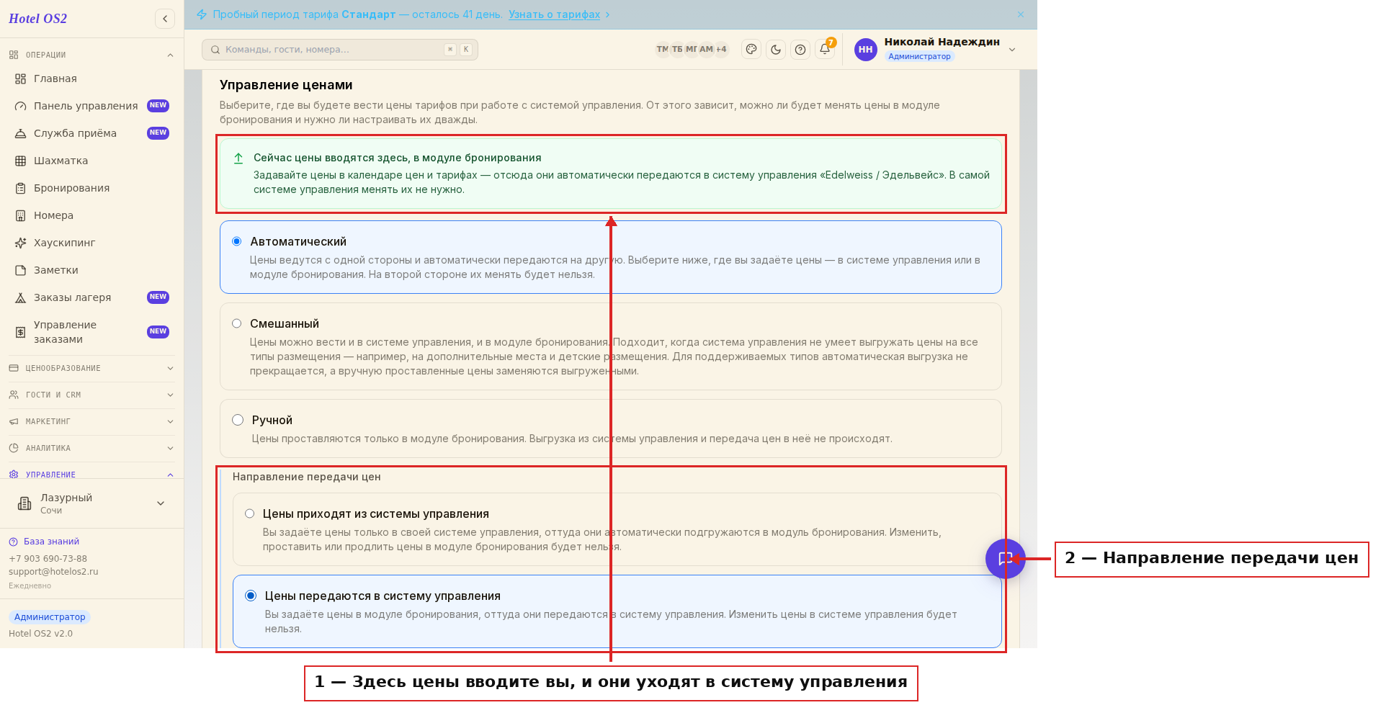This screenshot has height=718, width=1386.
Task: Open Панель управления in the sidebar
Action: point(91,106)
